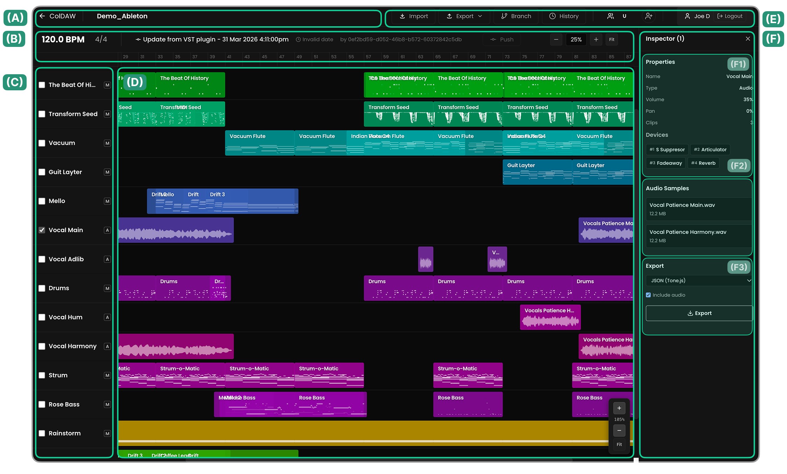
Task: Close the Inspector panel
Action: coord(748,39)
